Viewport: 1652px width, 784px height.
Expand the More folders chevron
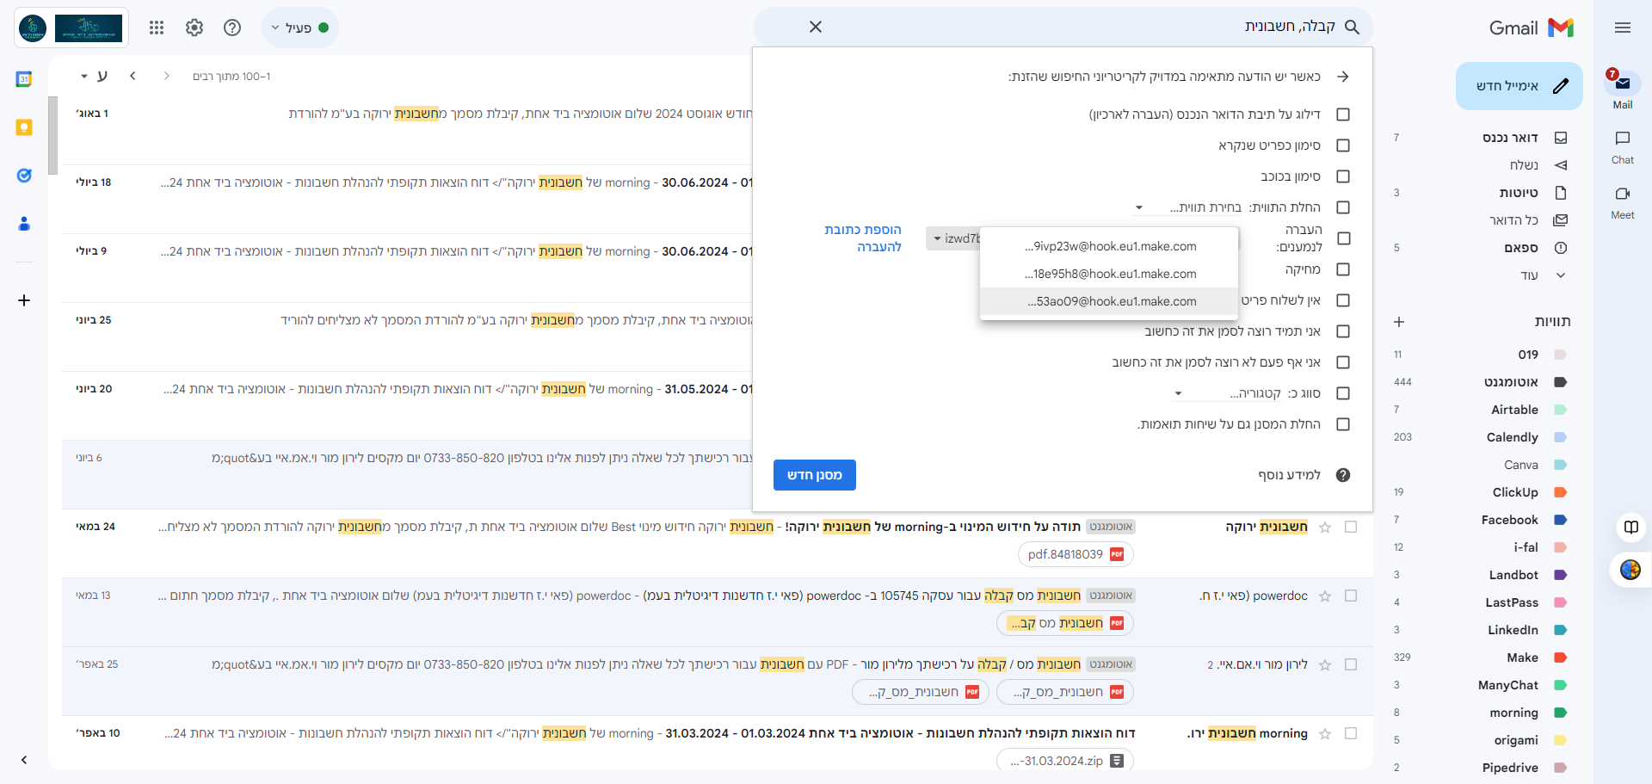[1561, 275]
